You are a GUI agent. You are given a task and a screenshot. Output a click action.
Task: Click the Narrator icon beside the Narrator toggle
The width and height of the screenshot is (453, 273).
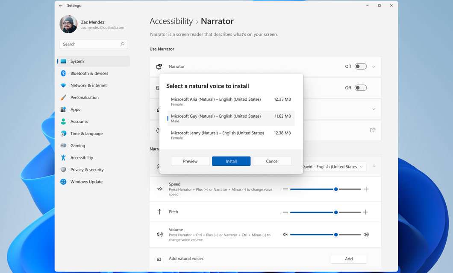point(159,66)
